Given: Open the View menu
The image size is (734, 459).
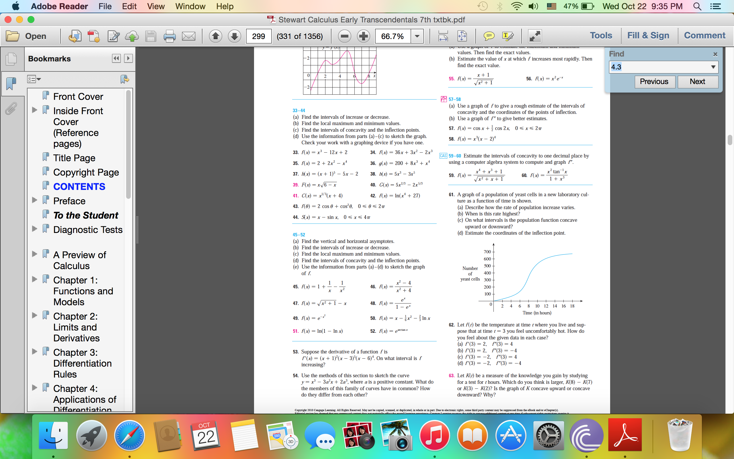Looking at the screenshot, I should pos(156,6).
